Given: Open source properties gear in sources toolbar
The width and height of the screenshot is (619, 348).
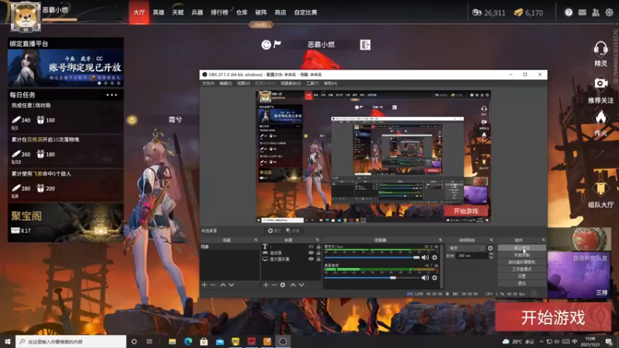Looking at the screenshot, I should 282,285.
